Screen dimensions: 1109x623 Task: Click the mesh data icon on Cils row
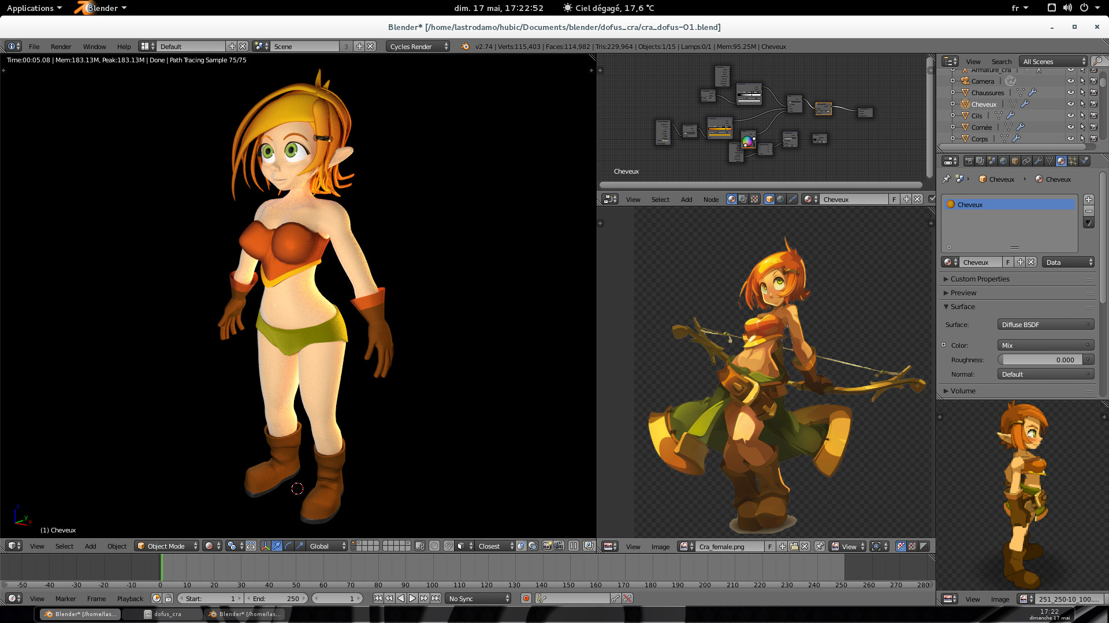point(999,115)
